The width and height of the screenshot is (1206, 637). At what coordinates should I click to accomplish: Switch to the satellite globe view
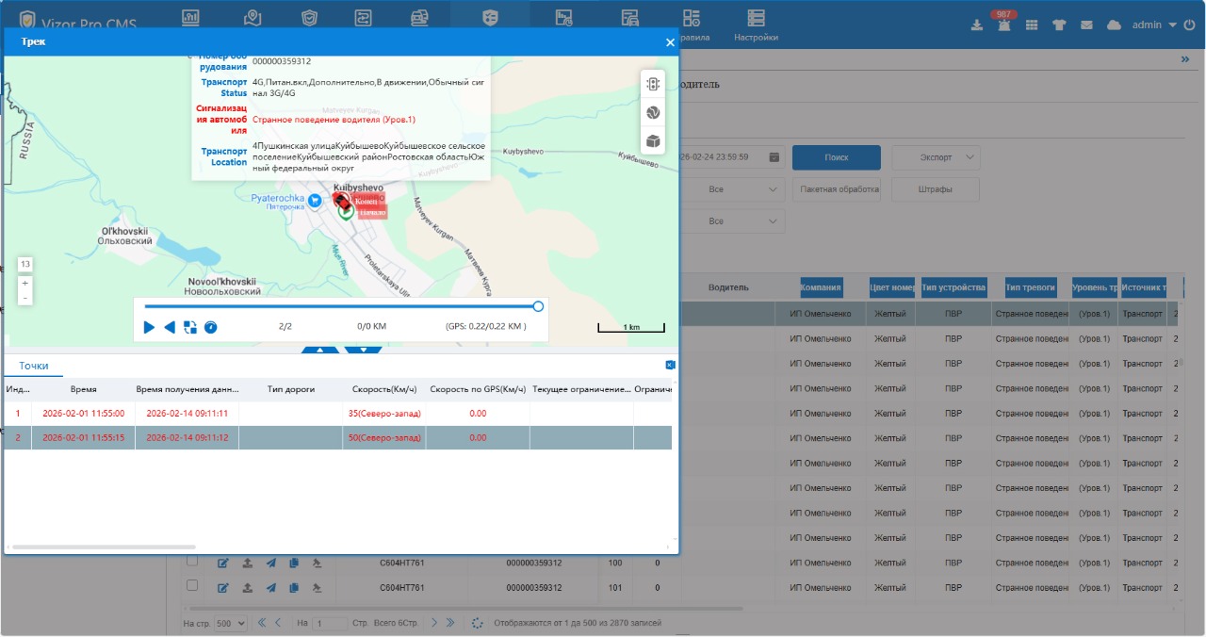click(x=652, y=113)
